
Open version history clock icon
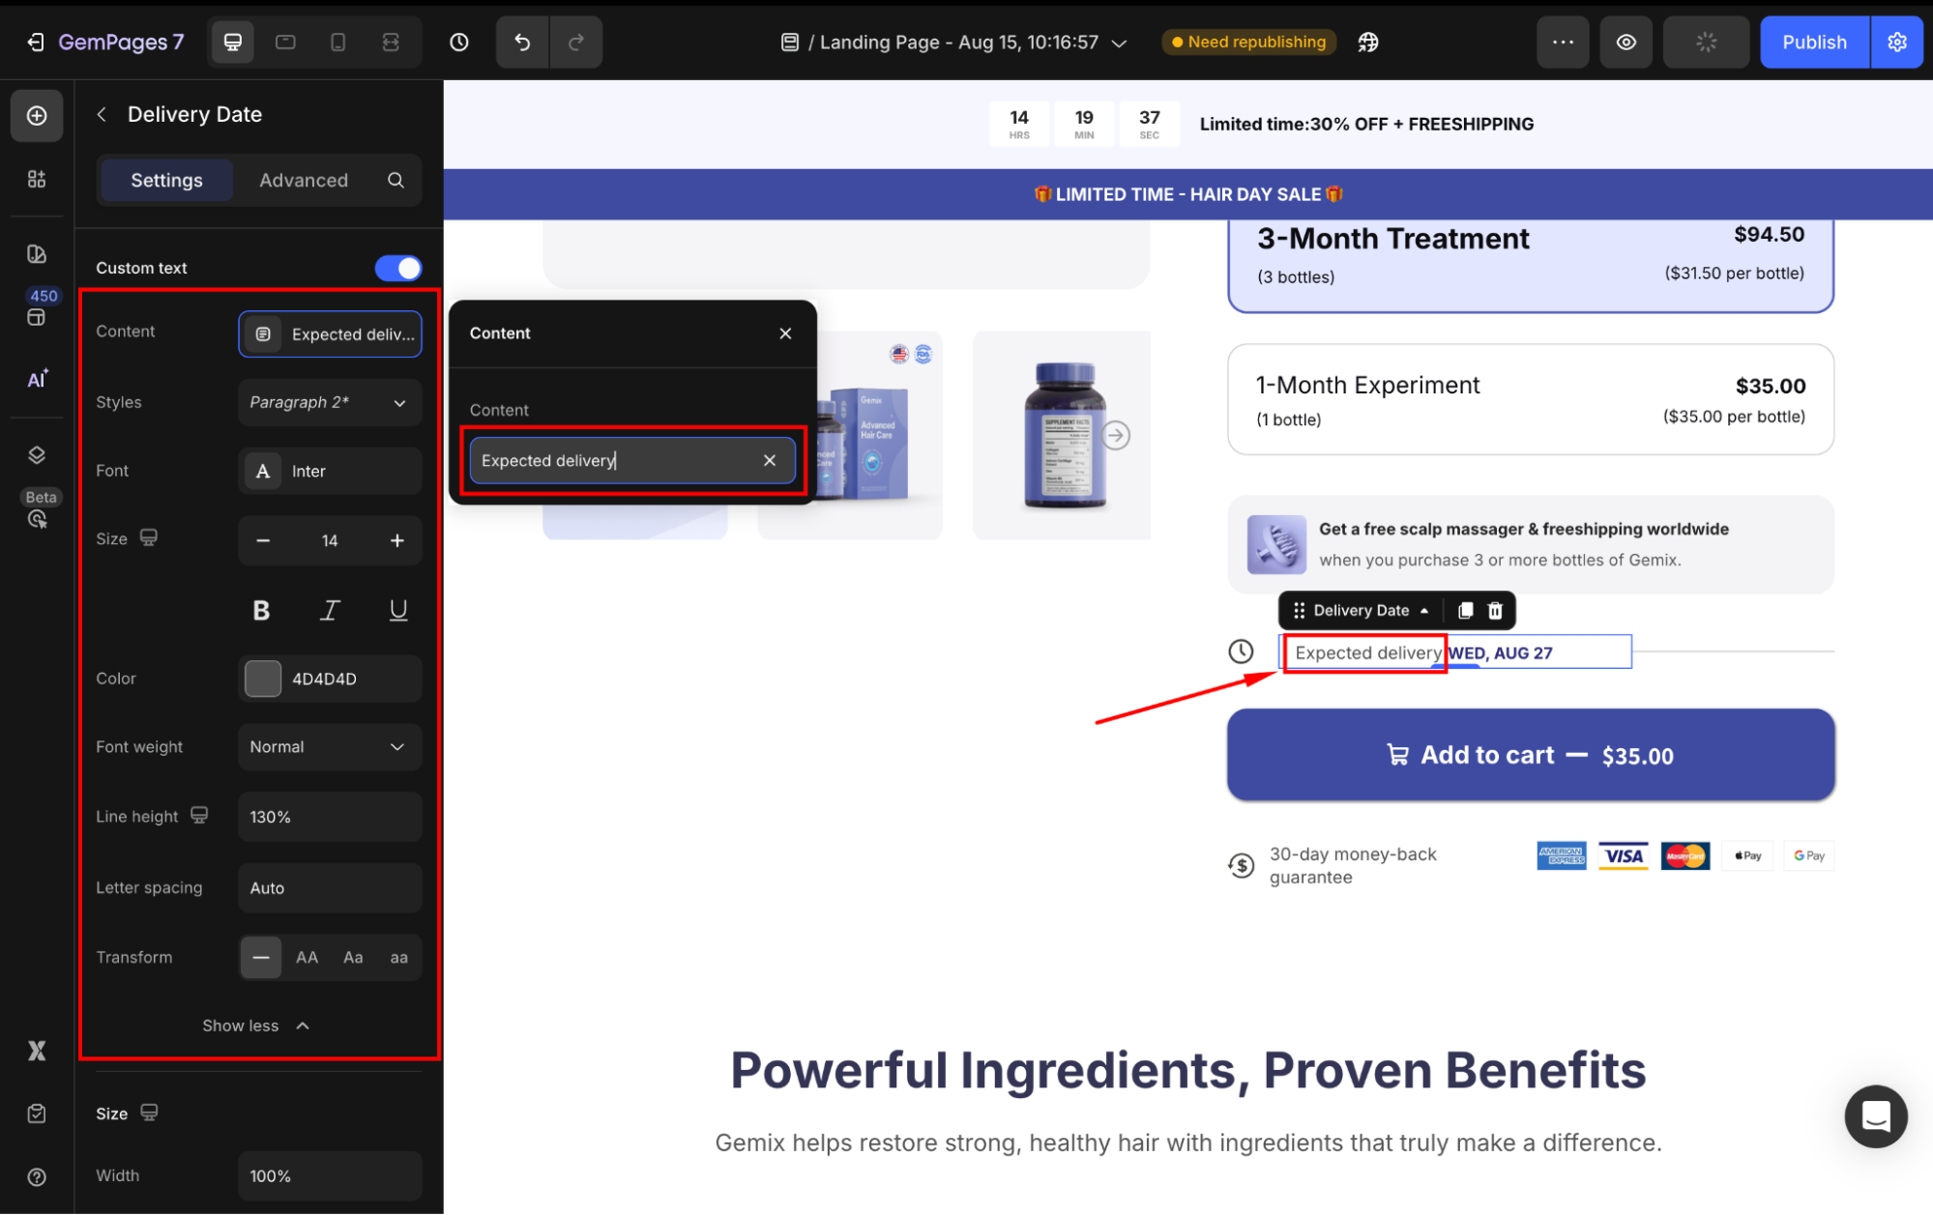point(459,43)
